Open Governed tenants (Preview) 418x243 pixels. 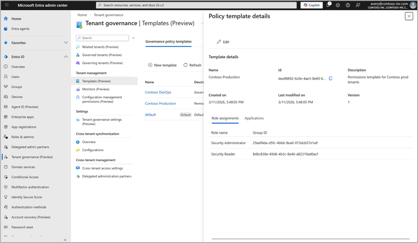coord(102,55)
